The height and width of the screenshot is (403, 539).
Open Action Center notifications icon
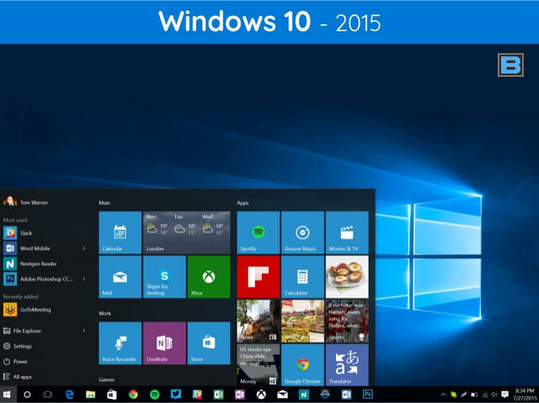(x=505, y=395)
